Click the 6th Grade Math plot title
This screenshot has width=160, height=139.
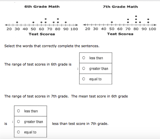[42, 6]
